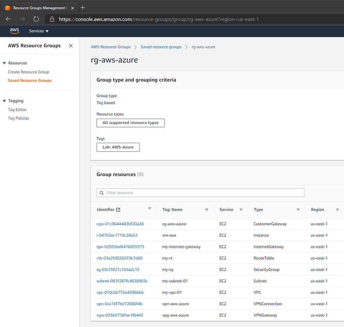
Task: Click All supported resource types box
Action: click(131, 123)
